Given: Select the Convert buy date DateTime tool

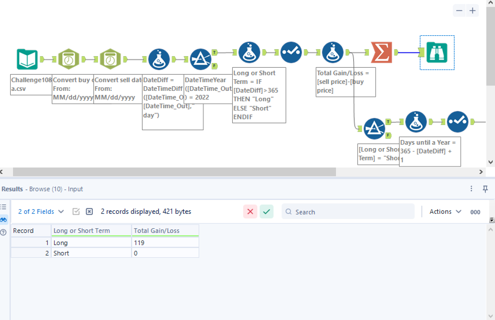Looking at the screenshot, I should (x=69, y=59).
